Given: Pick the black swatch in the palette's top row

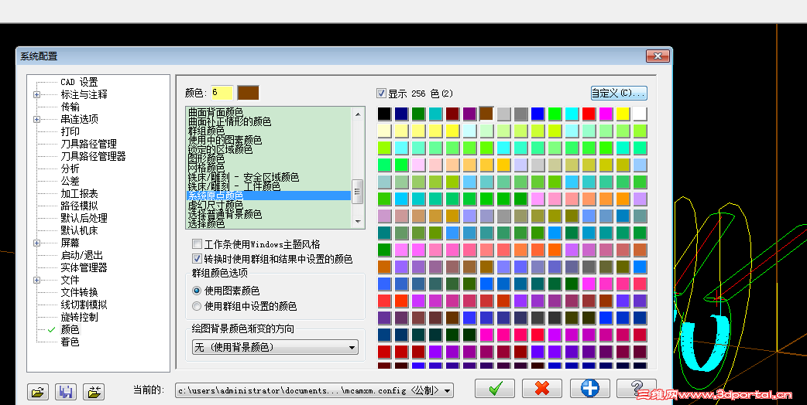Looking at the screenshot, I should tap(384, 114).
